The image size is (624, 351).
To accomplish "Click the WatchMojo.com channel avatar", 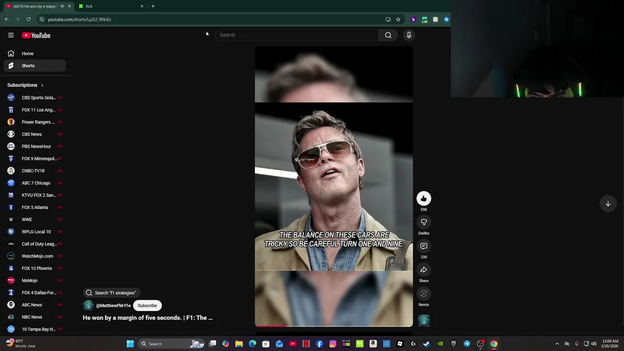I will [11, 256].
